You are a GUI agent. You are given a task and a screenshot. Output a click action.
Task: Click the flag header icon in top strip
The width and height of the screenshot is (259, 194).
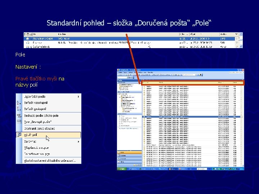(237, 34)
